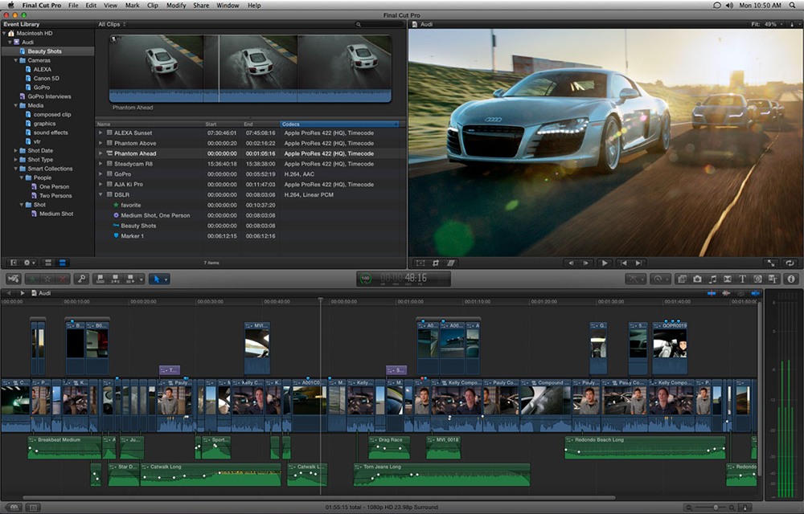Open the Modify menu
The image size is (804, 514).
coord(176,6)
